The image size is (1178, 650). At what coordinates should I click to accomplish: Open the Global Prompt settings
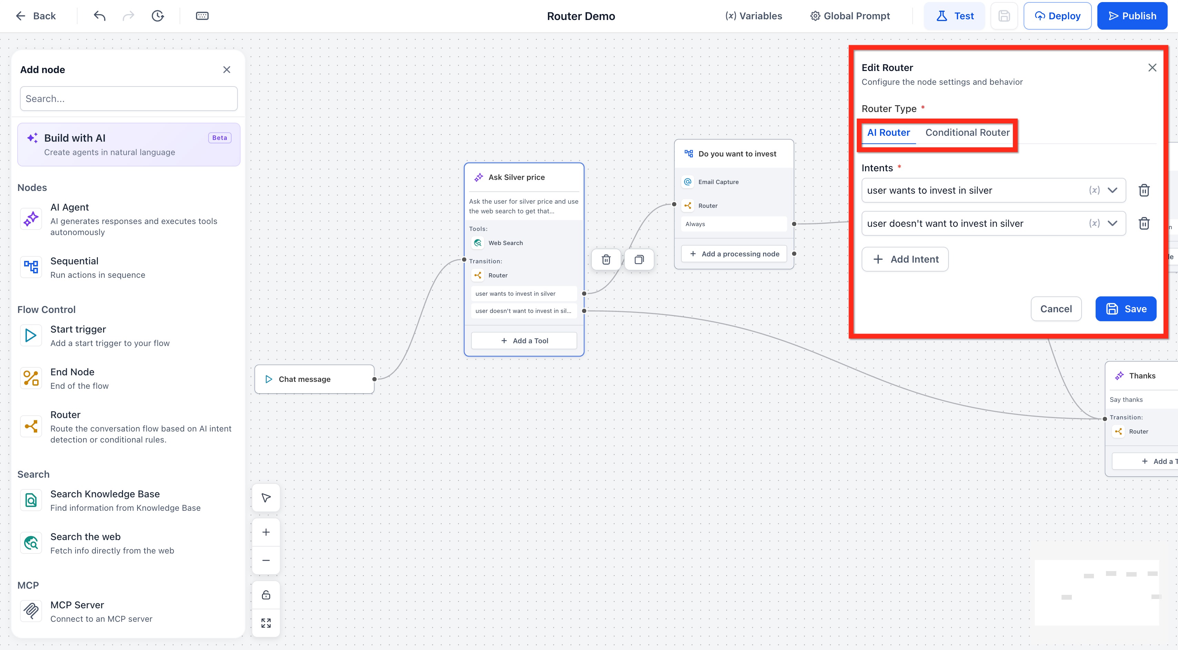850,16
